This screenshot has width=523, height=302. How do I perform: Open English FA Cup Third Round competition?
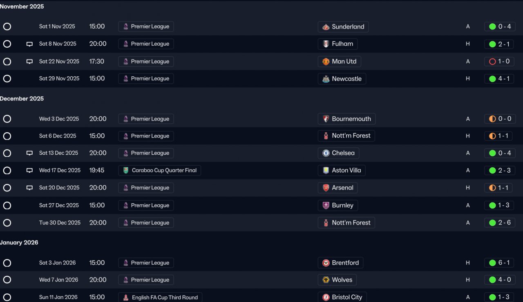[165, 298]
